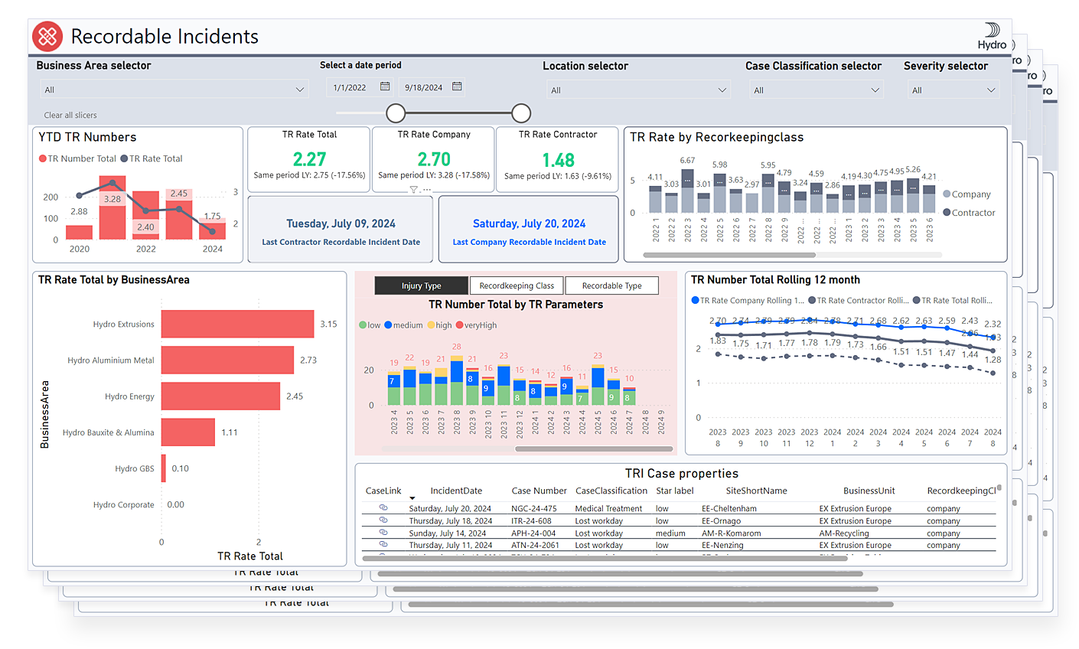The width and height of the screenshot is (1079, 649).
Task: Click the red Hydro knot logo icon
Action: (x=47, y=36)
